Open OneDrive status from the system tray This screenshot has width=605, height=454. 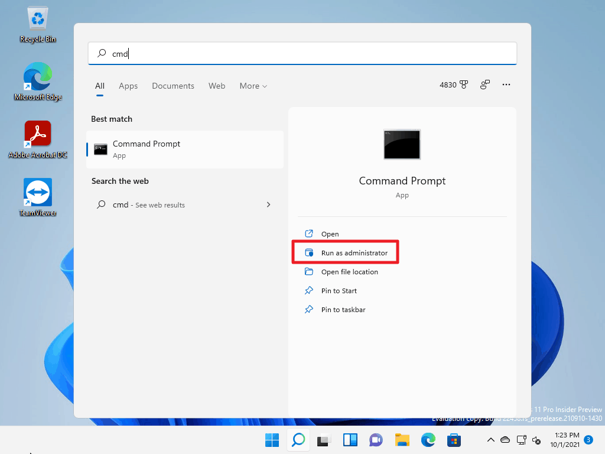pos(505,440)
